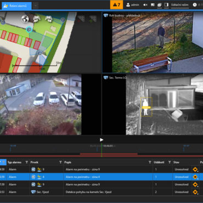This screenshot has height=203, width=203.
Task: Click the globe icon on the map
Action: click(25, 19)
